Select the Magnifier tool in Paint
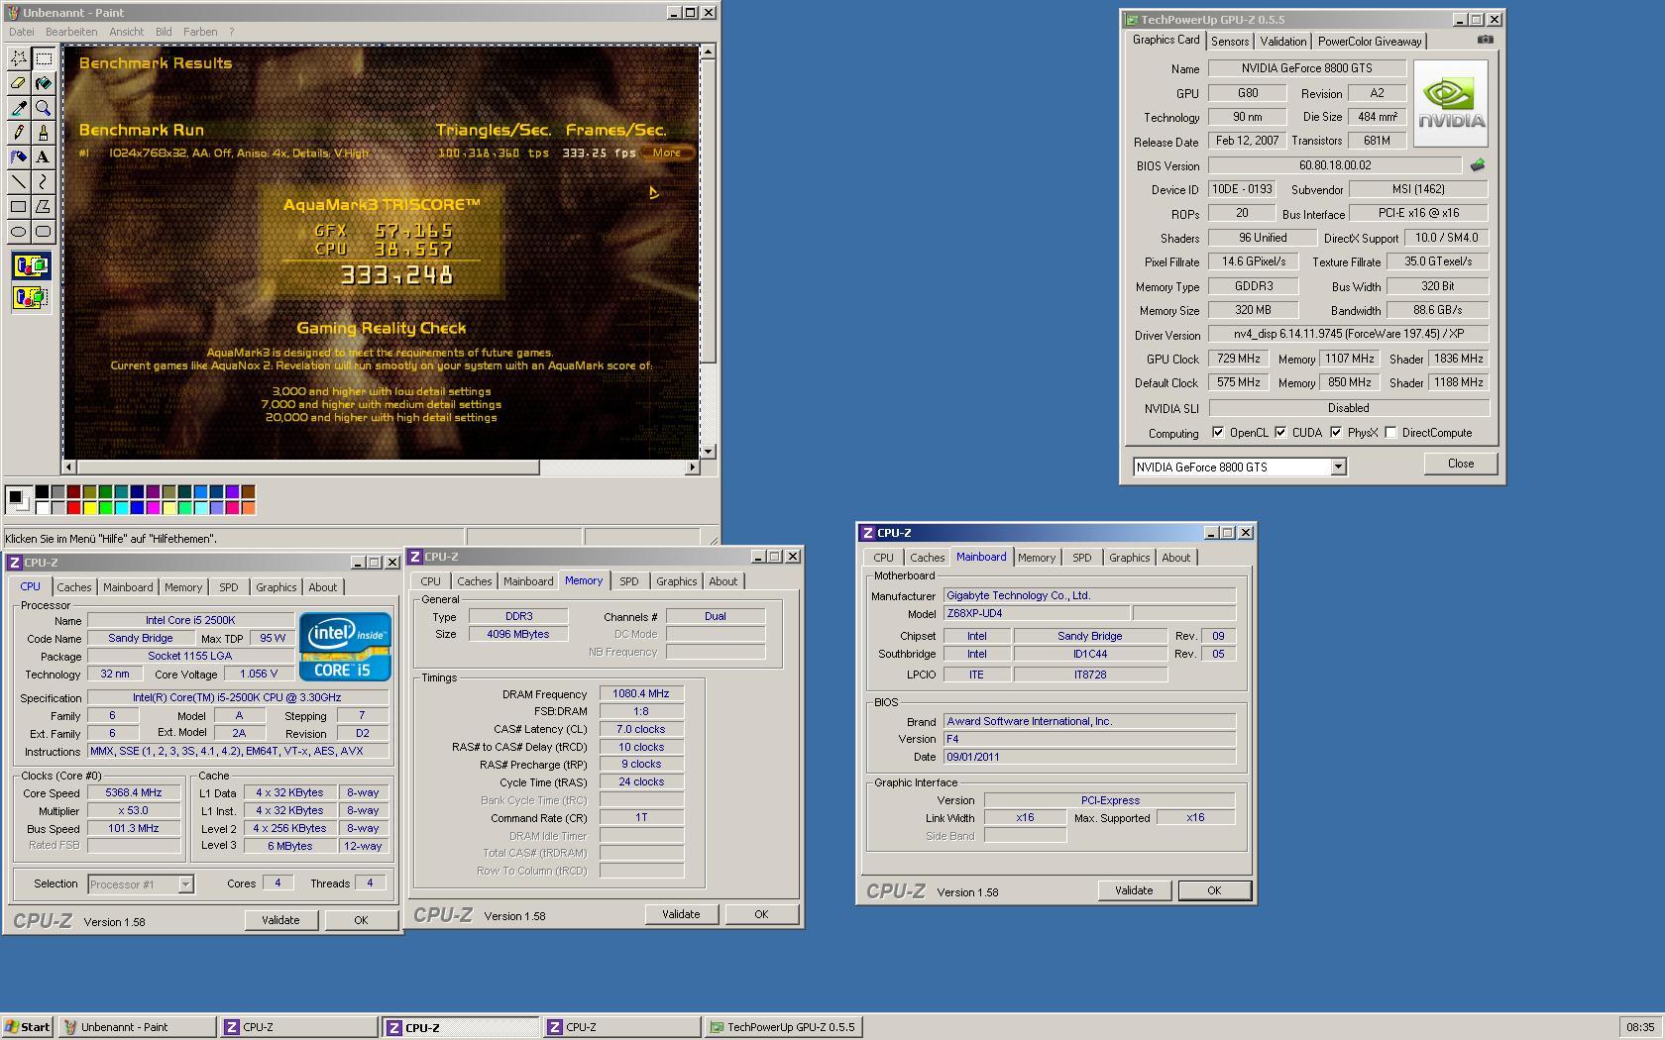Image resolution: width=1665 pixels, height=1040 pixels. [x=44, y=108]
